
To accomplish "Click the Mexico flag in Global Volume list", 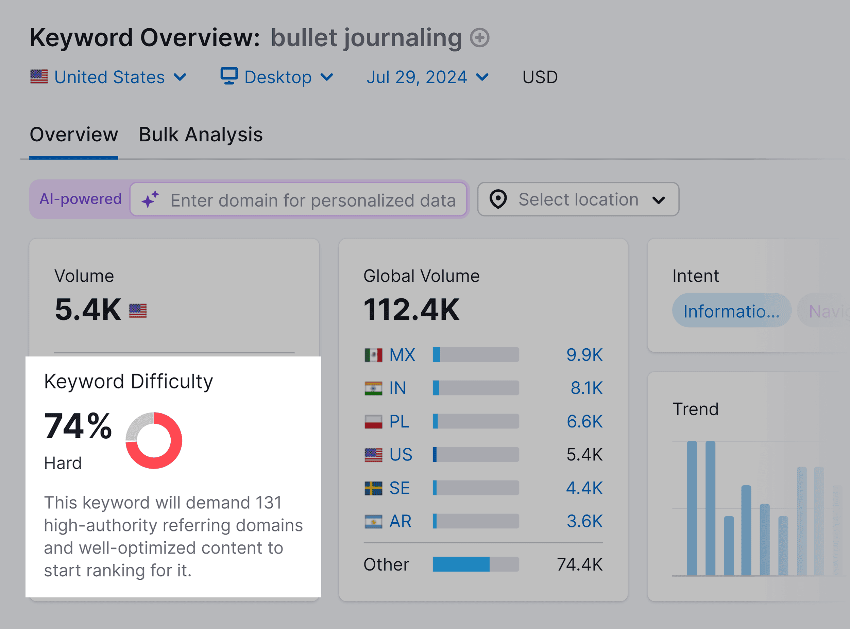I will click(374, 355).
